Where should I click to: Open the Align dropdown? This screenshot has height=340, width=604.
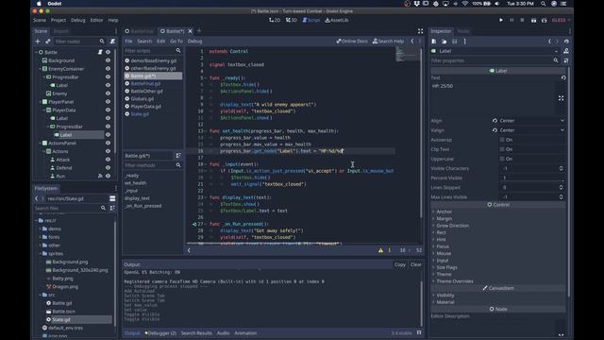(532, 121)
